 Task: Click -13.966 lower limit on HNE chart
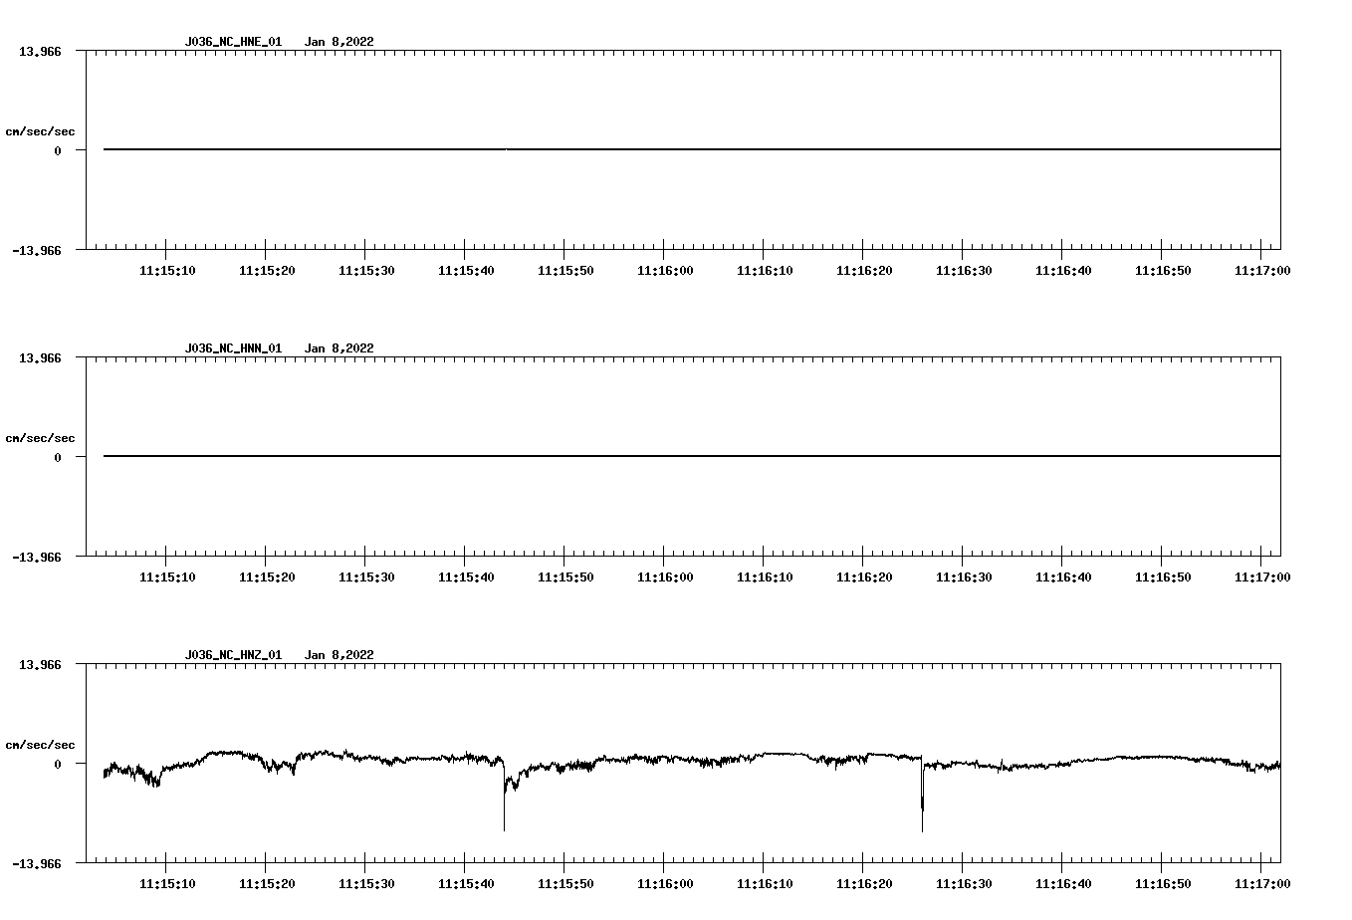click(x=37, y=250)
